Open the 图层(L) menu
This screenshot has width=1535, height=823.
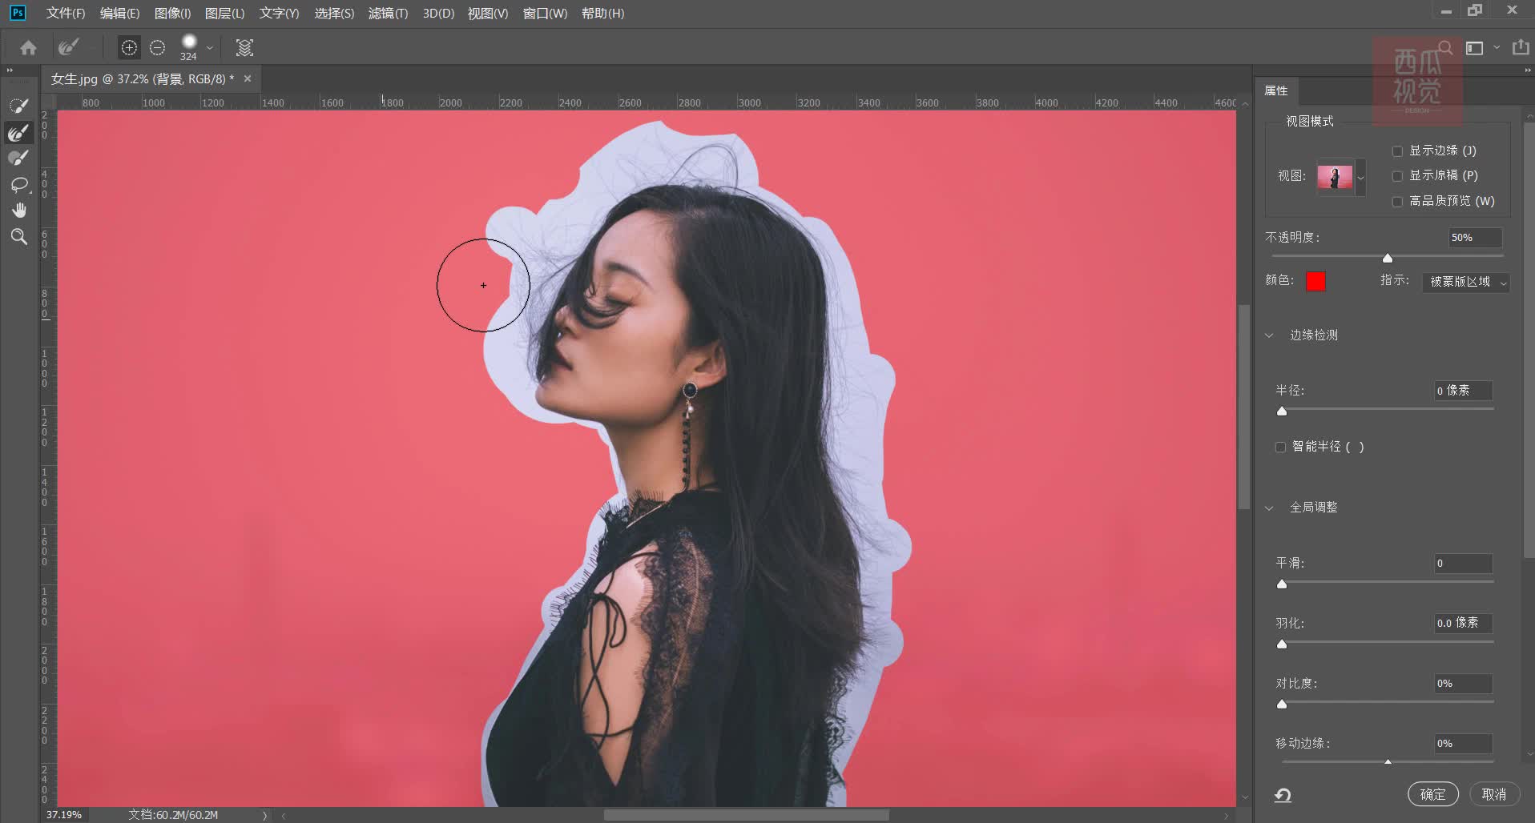(x=224, y=13)
